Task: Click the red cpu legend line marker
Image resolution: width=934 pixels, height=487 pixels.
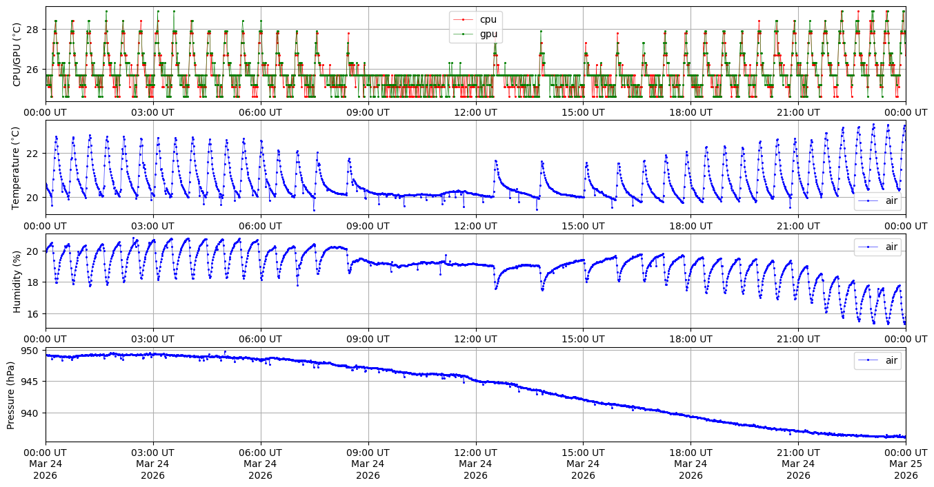Action: pos(464,20)
